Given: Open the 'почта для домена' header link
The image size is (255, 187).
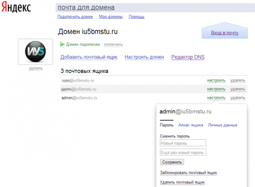Looking at the screenshot, I should (x=86, y=7).
